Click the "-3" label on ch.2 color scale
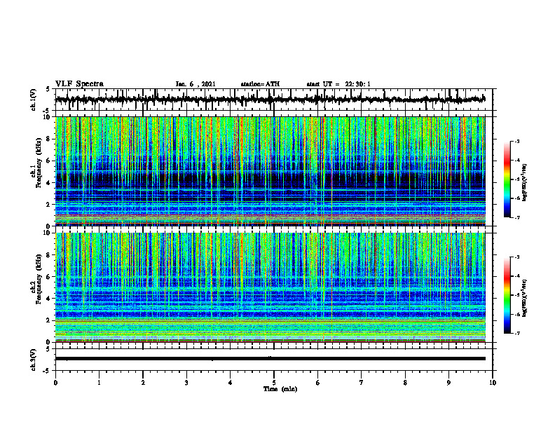Viewport: 555px width, 429px height. coord(517,257)
